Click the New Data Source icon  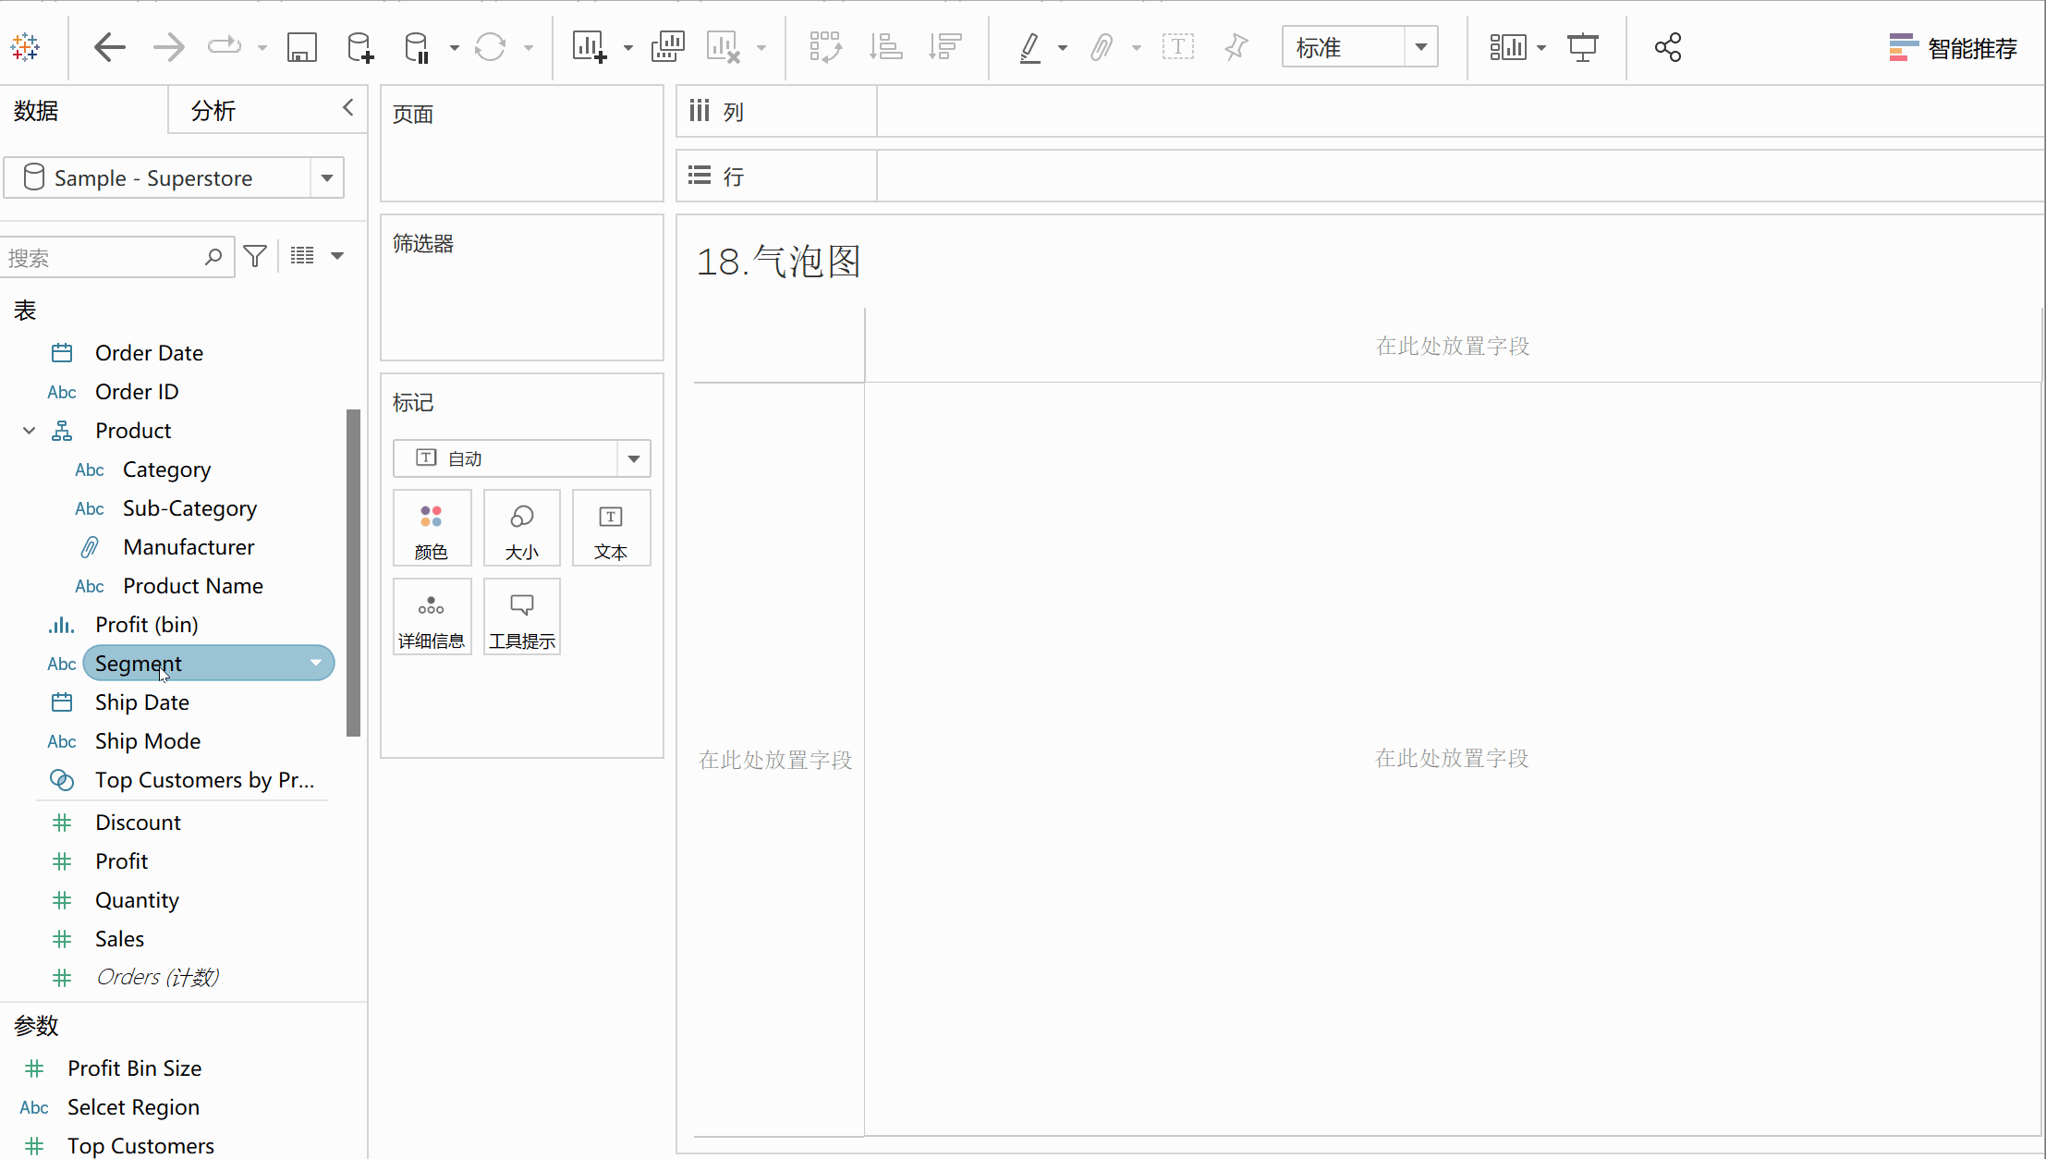pyautogui.click(x=359, y=47)
